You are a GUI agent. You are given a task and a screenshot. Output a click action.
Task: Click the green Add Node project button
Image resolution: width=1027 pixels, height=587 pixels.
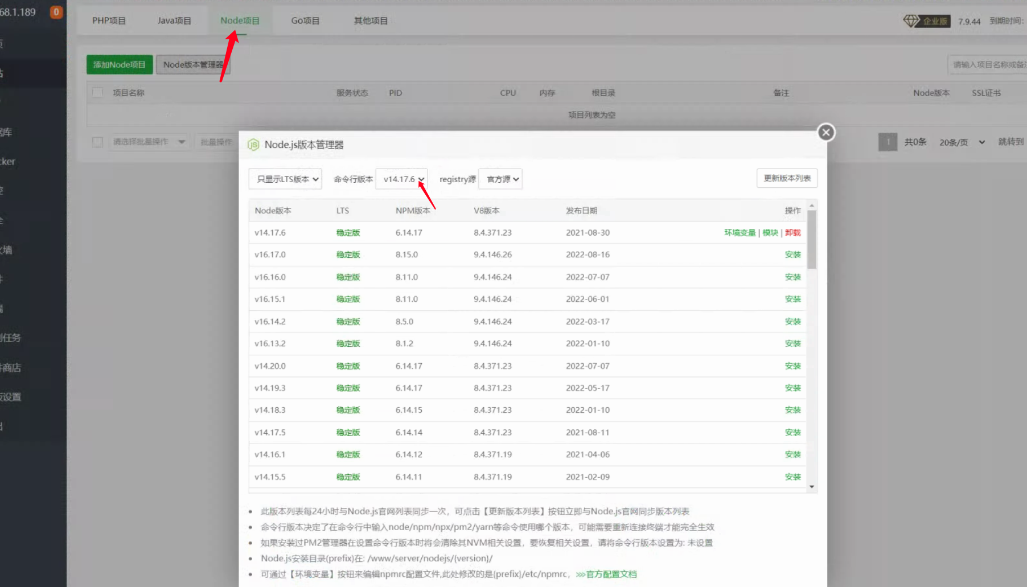[x=120, y=65]
